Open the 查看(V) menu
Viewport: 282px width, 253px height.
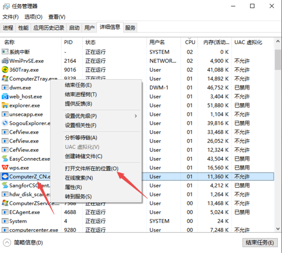pos(57,17)
